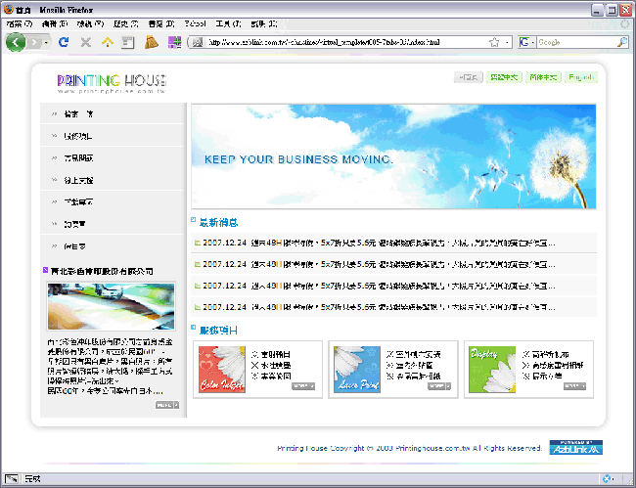The height and width of the screenshot is (488, 636).
Task: Click the Stop loading icon
Action: pyautogui.click(x=86, y=42)
